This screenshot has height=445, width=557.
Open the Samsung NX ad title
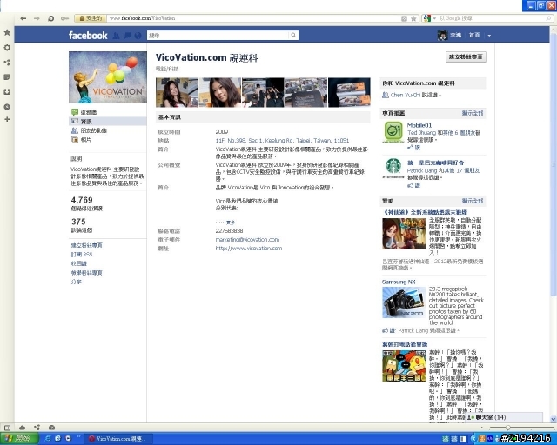click(399, 282)
